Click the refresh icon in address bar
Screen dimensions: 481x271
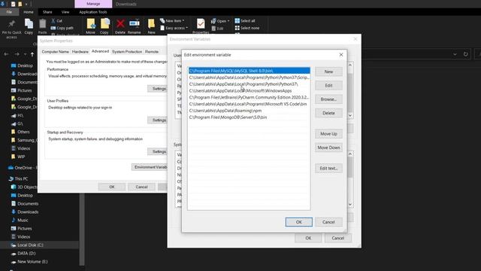pyautogui.click(x=466, y=54)
